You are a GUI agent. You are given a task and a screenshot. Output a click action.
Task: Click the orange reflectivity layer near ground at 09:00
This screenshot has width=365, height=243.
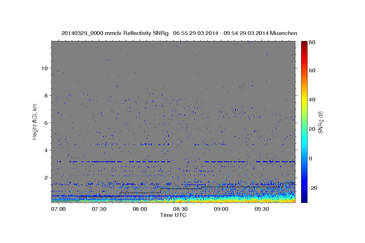pyautogui.click(x=221, y=201)
